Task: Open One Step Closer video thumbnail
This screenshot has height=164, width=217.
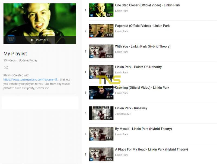Action: [101, 10]
